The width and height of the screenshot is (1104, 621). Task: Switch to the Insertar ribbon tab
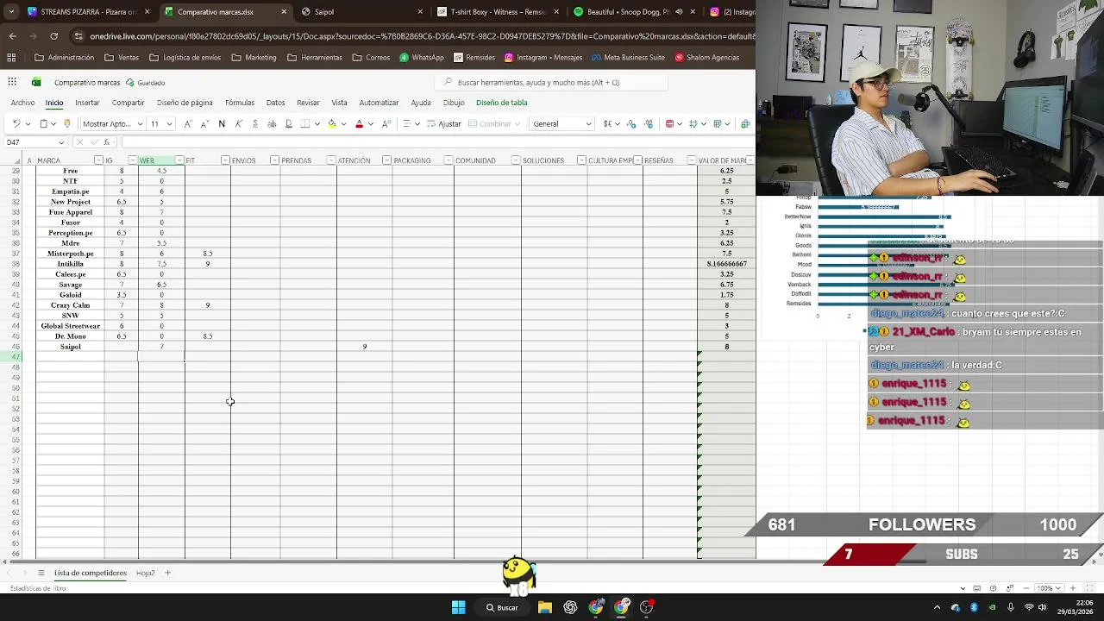pos(87,103)
